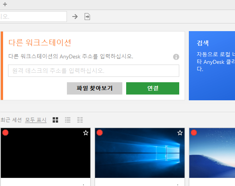Viewport: 235px width, 186px height.
Task: Focus the remote desk address input
Action: (x=94, y=71)
